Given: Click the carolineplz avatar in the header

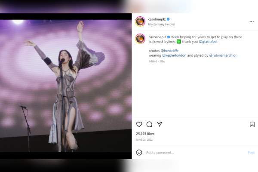Looking at the screenshot, I should 140,21.
